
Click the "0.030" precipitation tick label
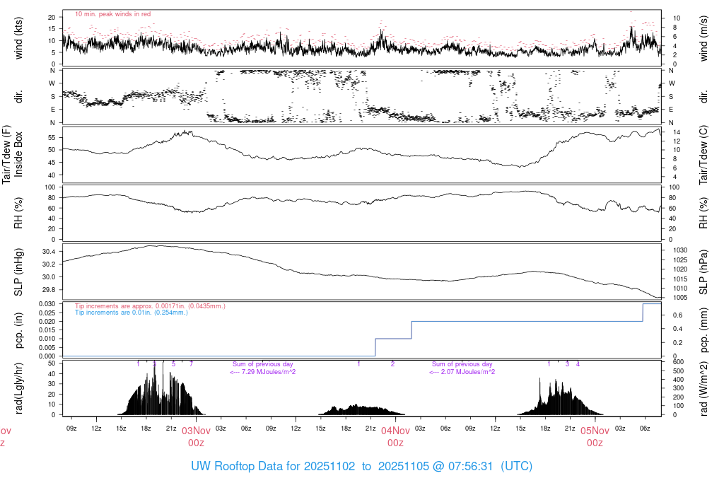coord(47,304)
